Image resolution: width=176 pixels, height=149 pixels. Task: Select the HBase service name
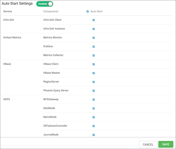(x=7, y=64)
